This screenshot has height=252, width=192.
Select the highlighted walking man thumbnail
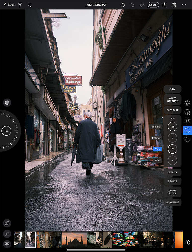point(30,240)
